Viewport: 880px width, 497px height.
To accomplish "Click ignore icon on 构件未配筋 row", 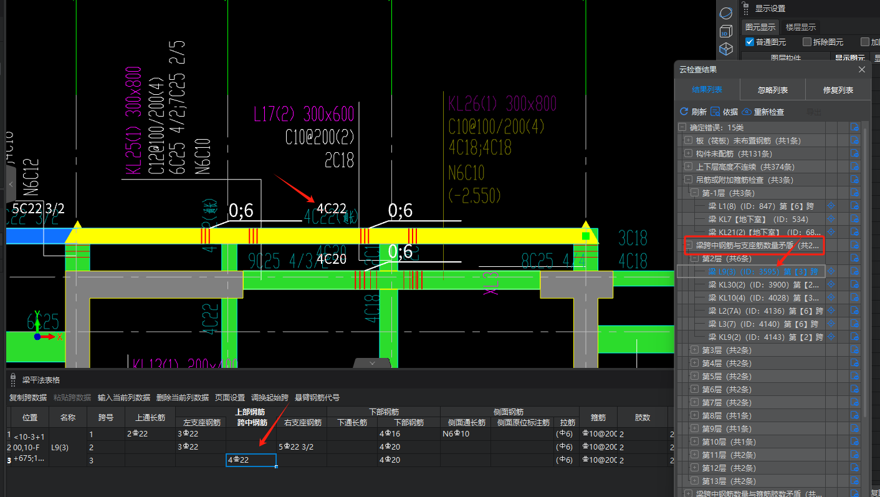I will [x=855, y=153].
